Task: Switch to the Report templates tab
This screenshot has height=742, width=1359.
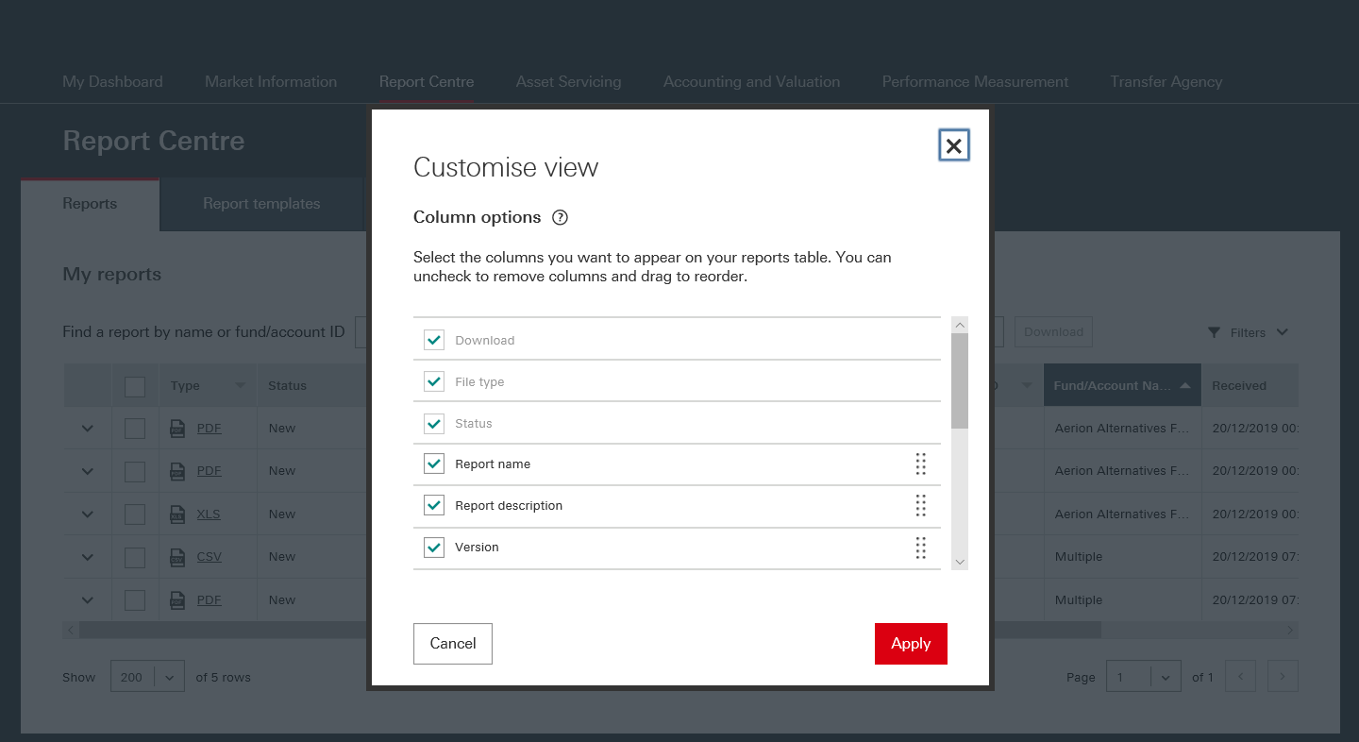Action: pos(261,204)
